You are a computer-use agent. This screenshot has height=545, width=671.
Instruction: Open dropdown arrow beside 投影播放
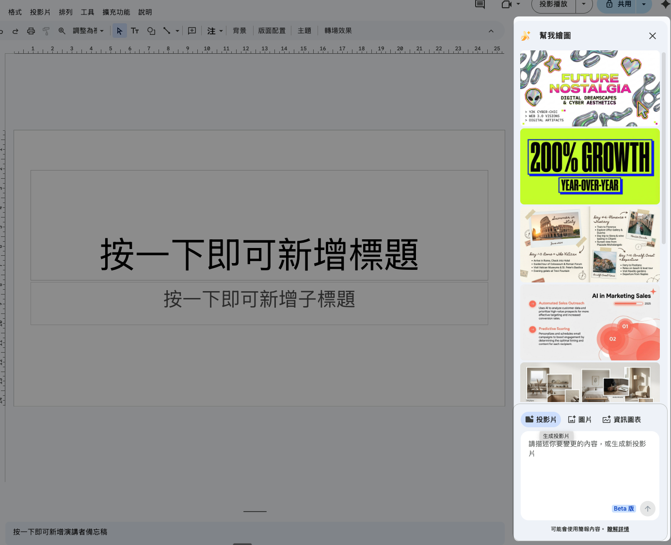click(584, 4)
